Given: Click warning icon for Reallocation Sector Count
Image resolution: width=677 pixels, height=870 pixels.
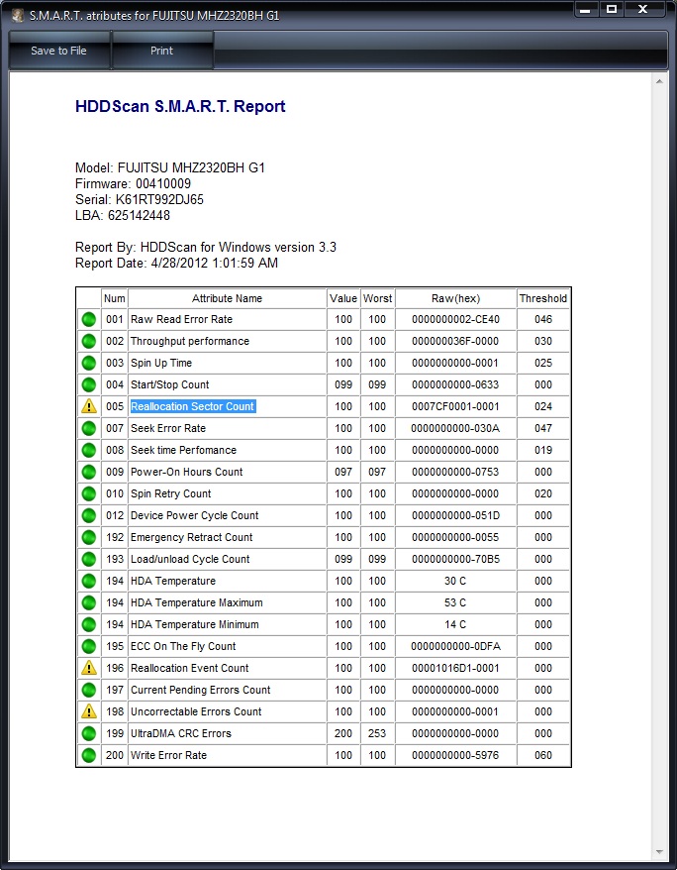Looking at the screenshot, I should (x=89, y=406).
